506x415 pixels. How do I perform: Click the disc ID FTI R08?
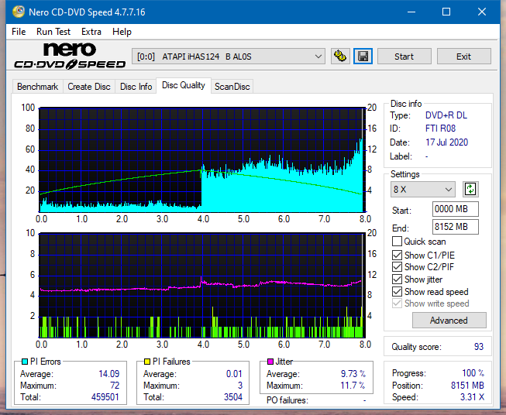(440, 129)
